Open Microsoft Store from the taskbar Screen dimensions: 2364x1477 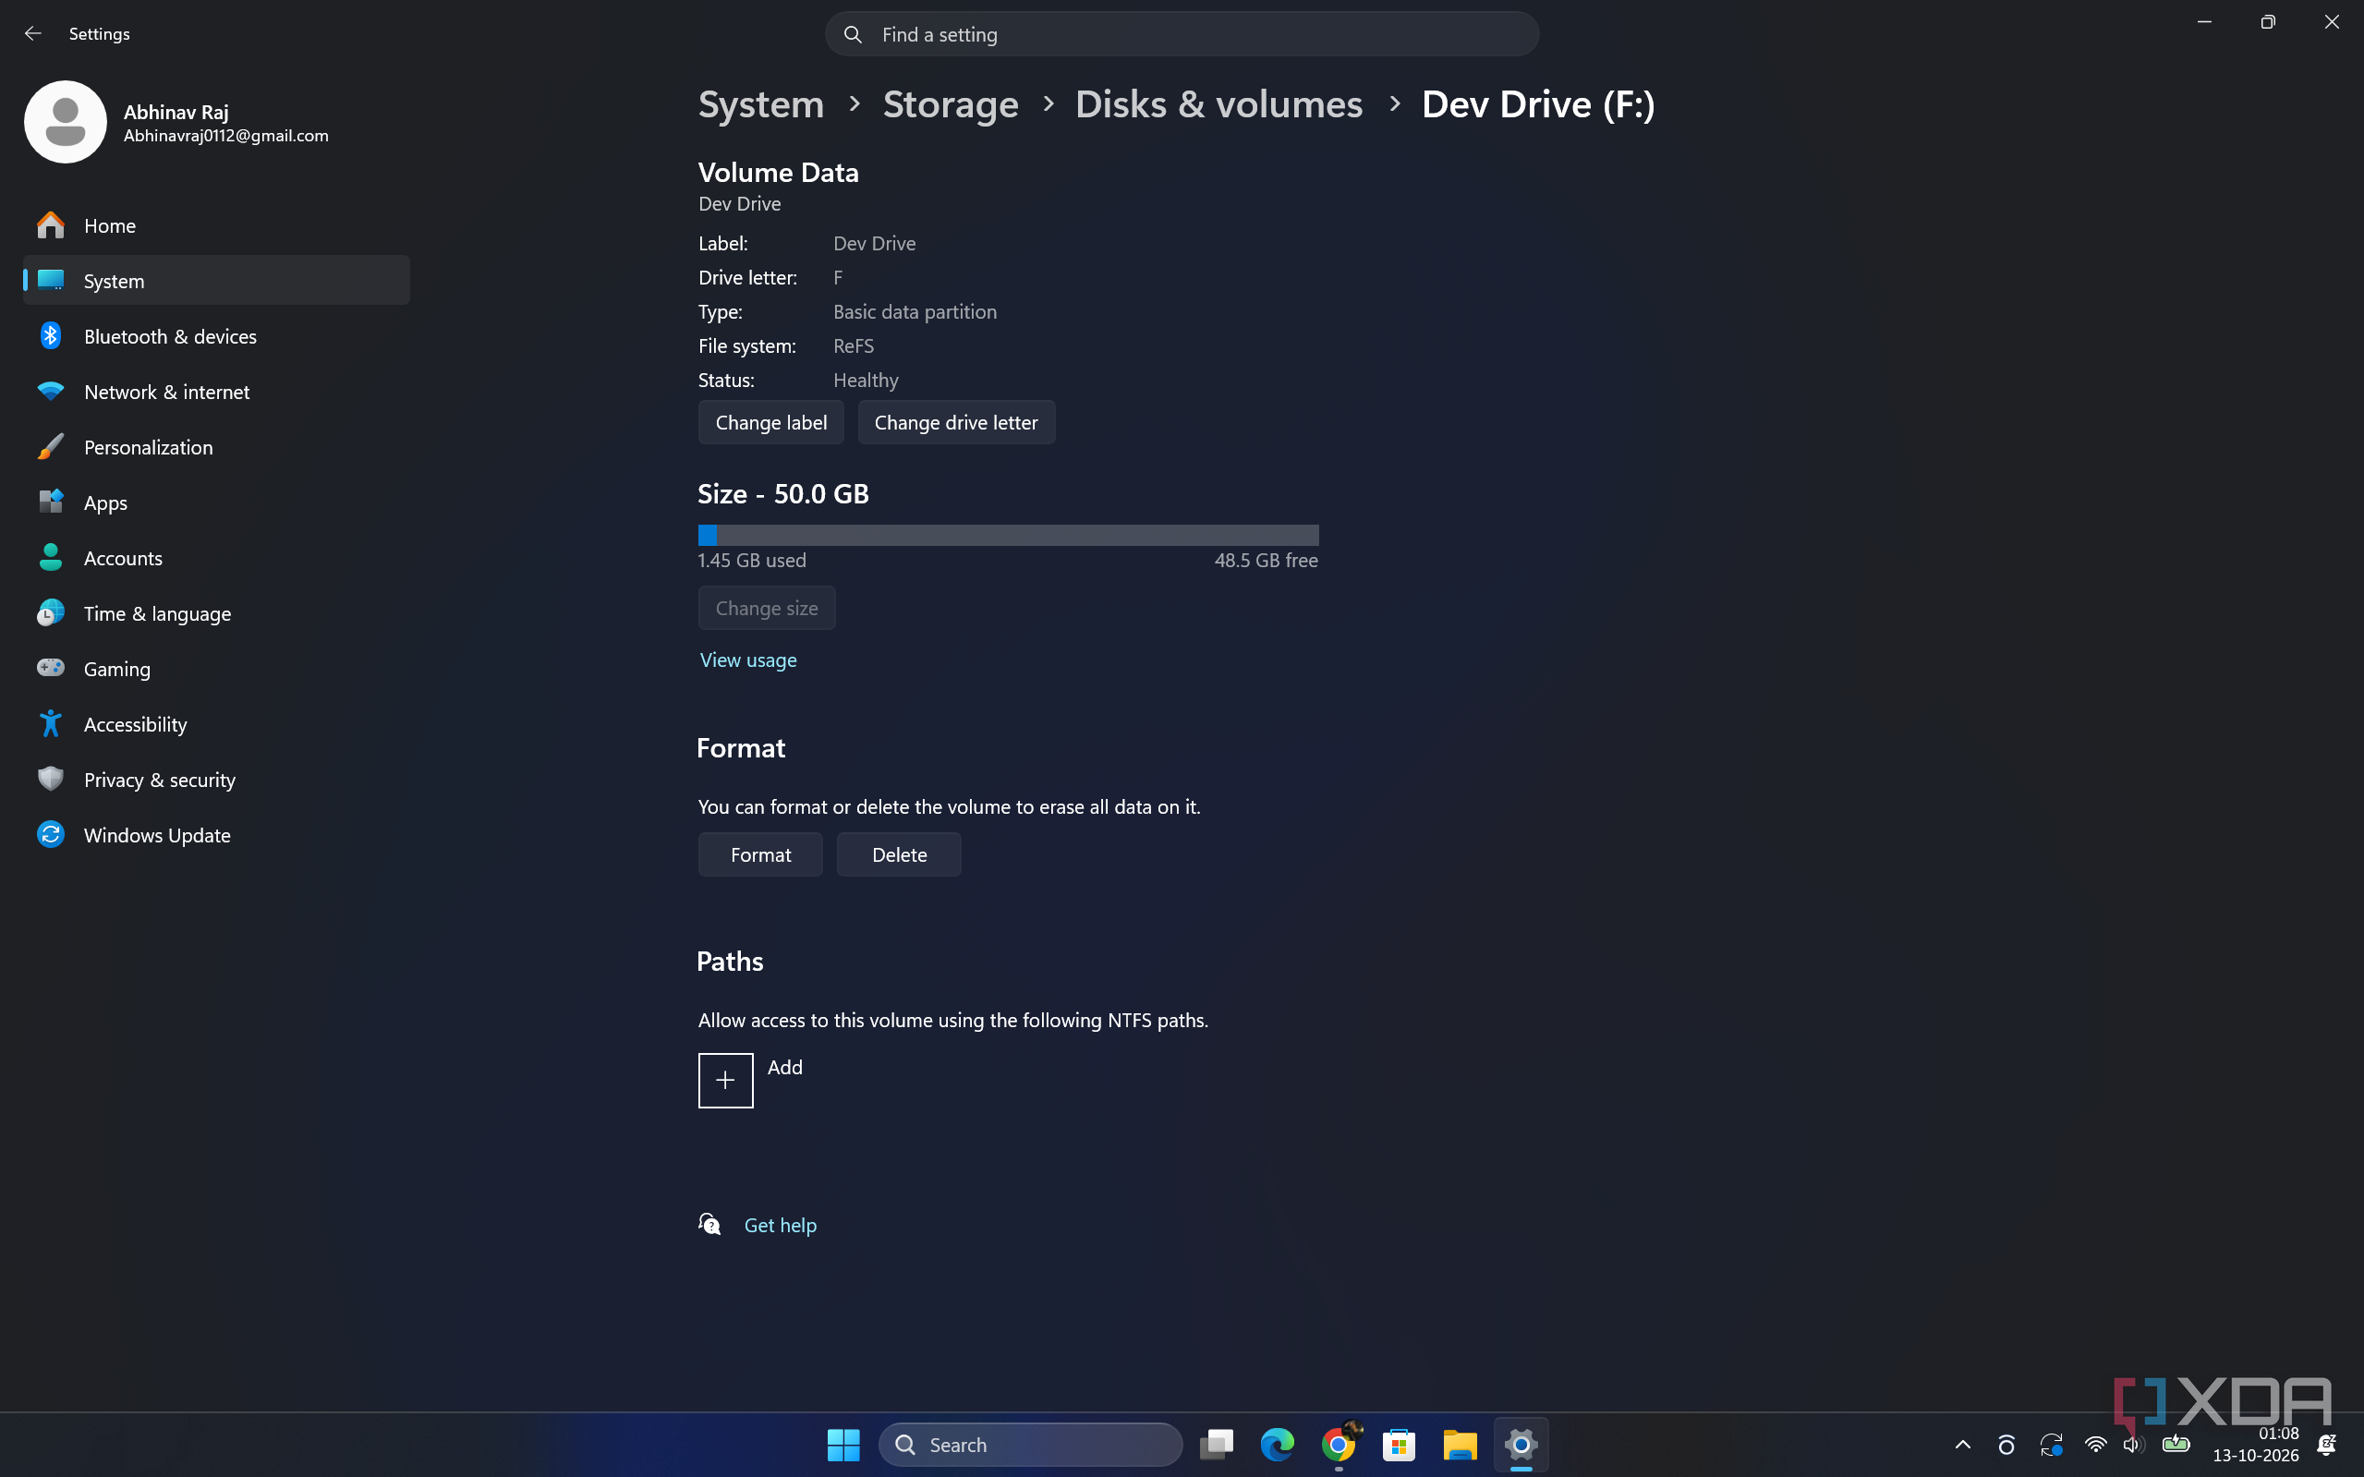[x=1399, y=1445]
